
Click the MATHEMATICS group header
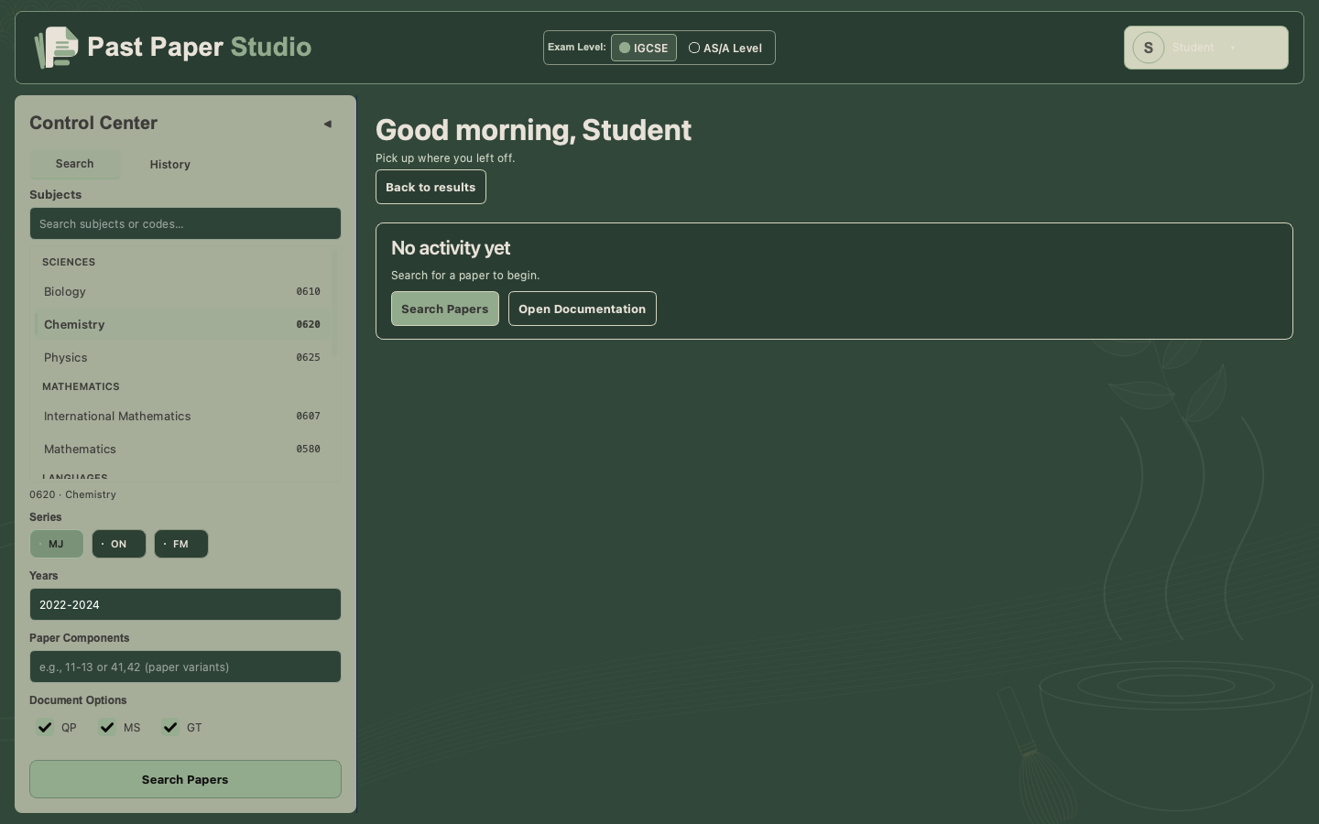[81, 386]
